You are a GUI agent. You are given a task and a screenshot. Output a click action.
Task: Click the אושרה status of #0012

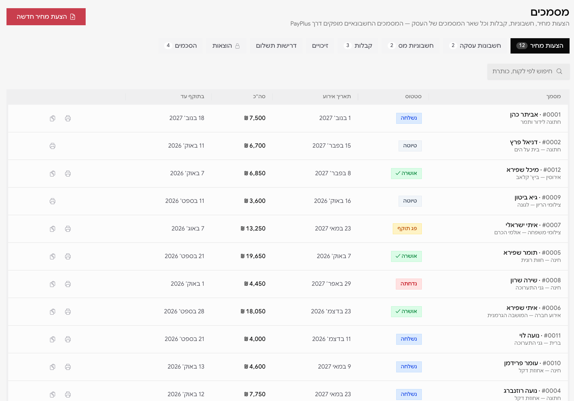coord(406,174)
